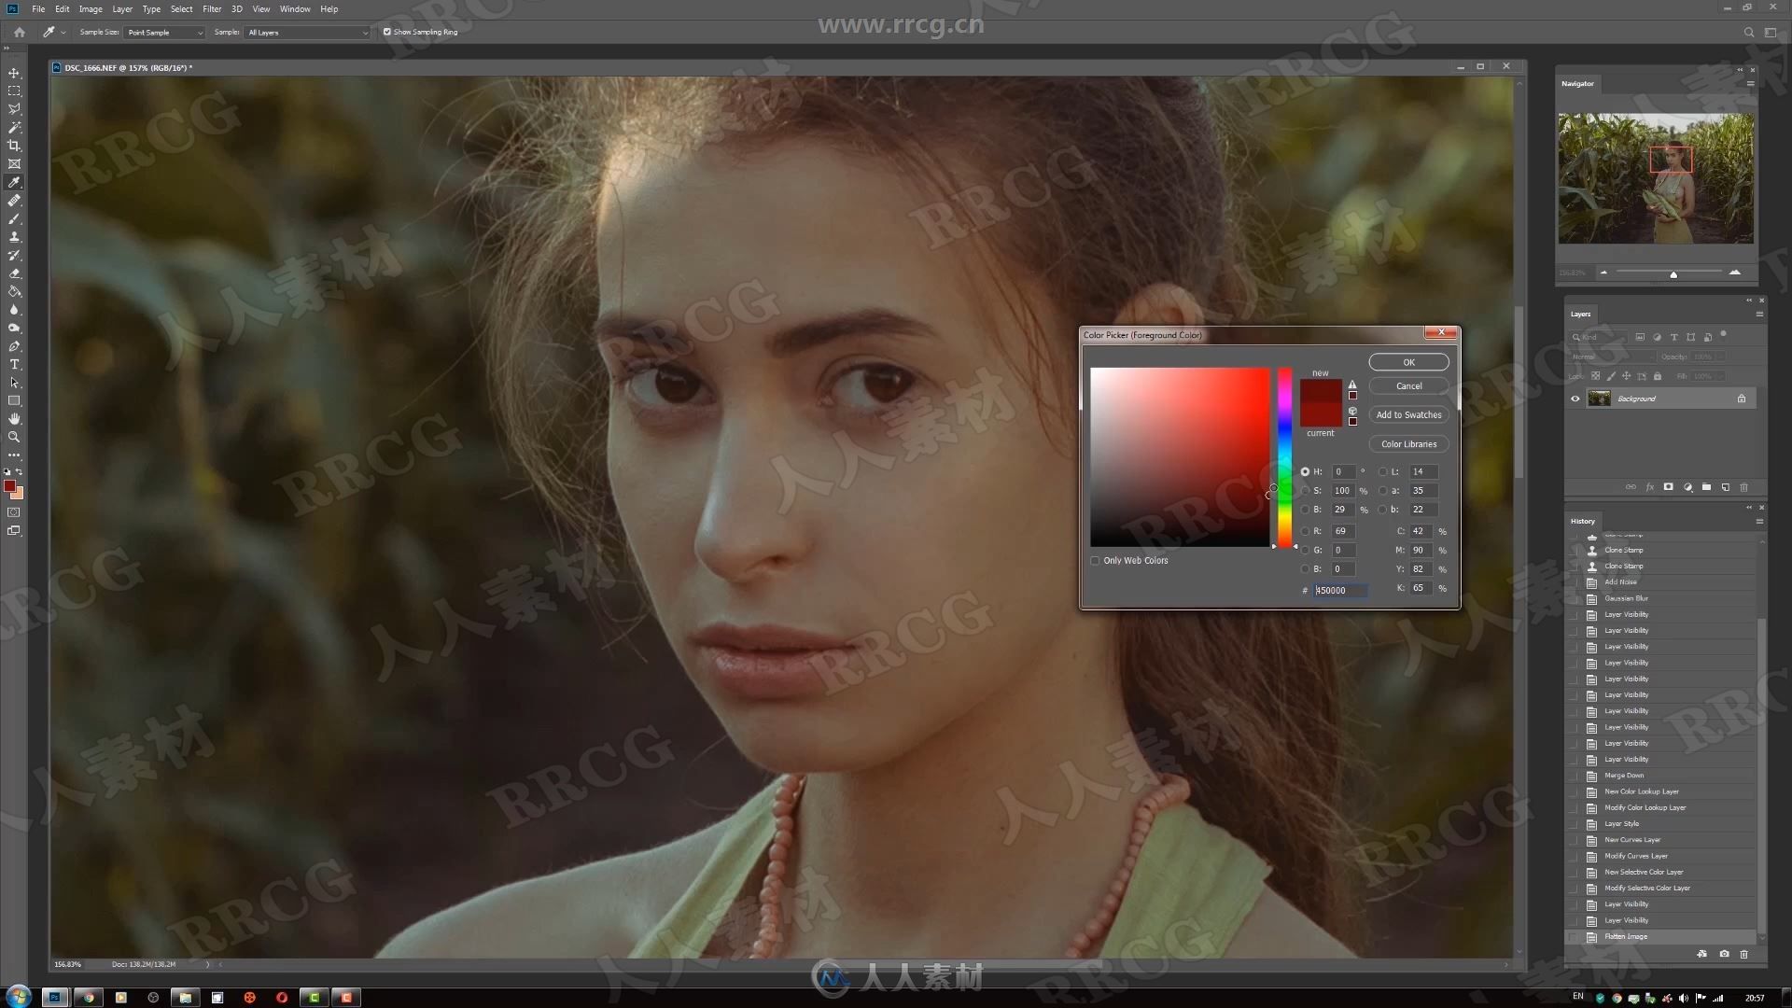Select the R red radio button
Viewport: 1792px width, 1008px height.
[x=1305, y=531]
